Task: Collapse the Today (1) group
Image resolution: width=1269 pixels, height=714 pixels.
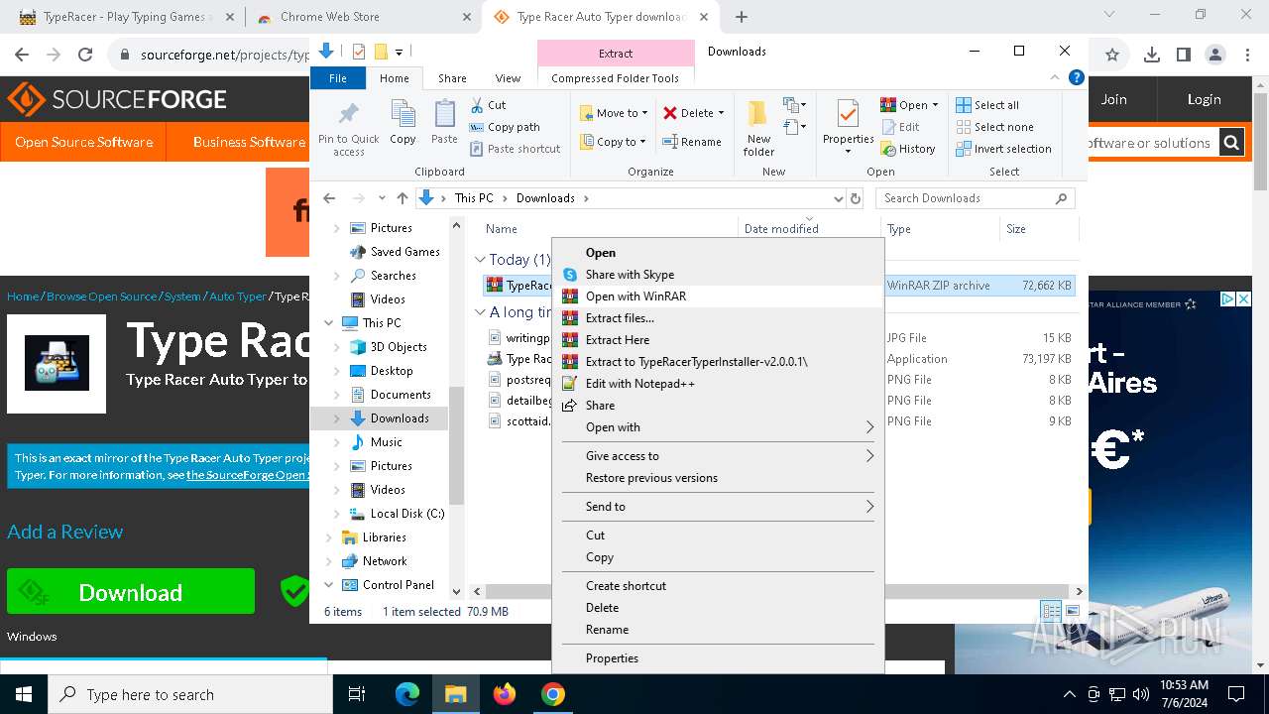Action: coord(480,260)
